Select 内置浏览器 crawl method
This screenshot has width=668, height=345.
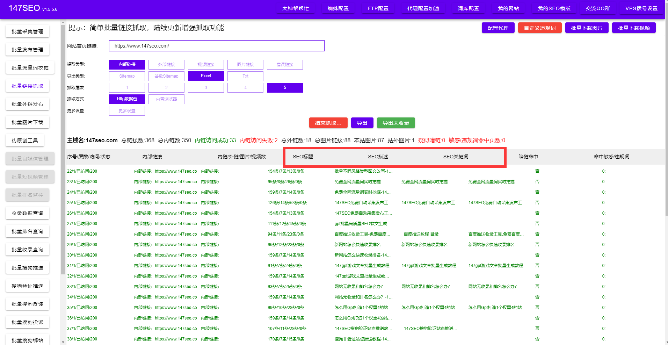(166, 99)
